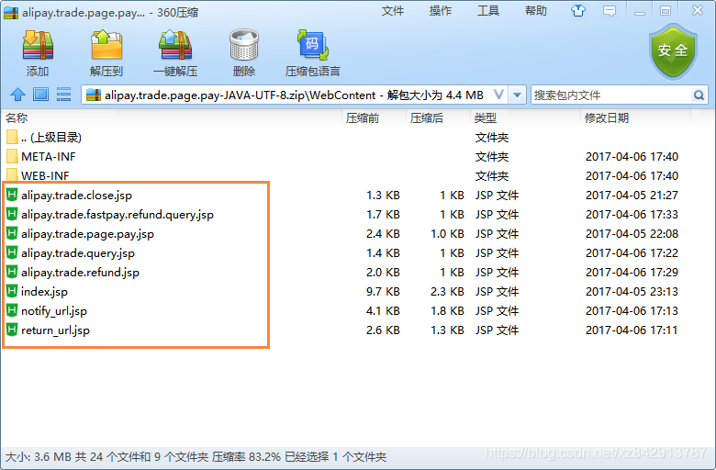
Task: Click the WEB-INF folder icon
Action: tap(12, 175)
